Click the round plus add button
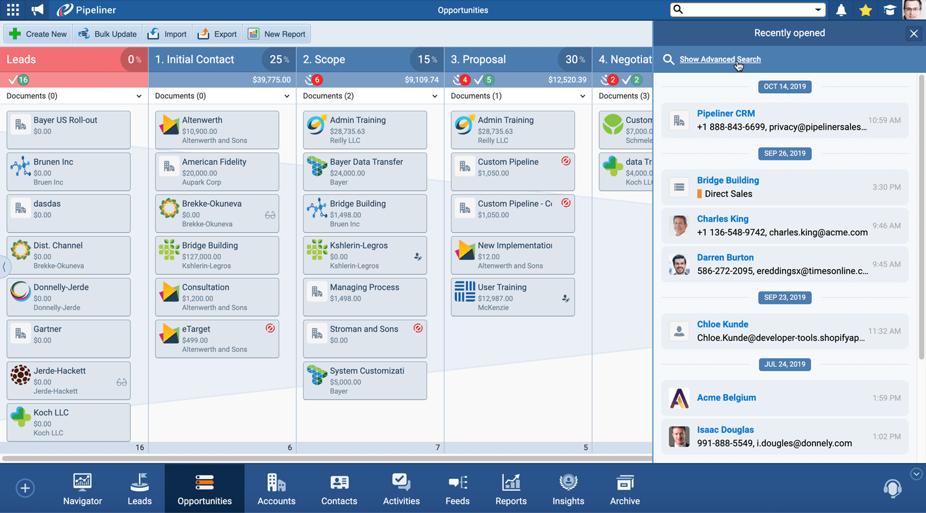This screenshot has width=926, height=513. click(25, 488)
